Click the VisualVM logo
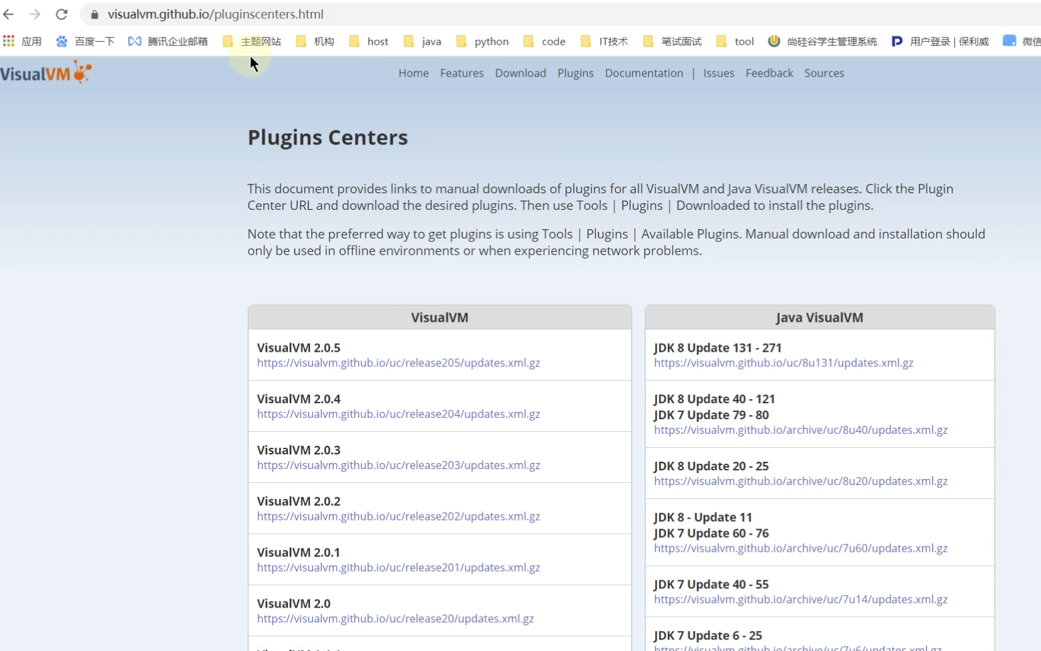Viewport: 1041px width, 651px height. [46, 72]
